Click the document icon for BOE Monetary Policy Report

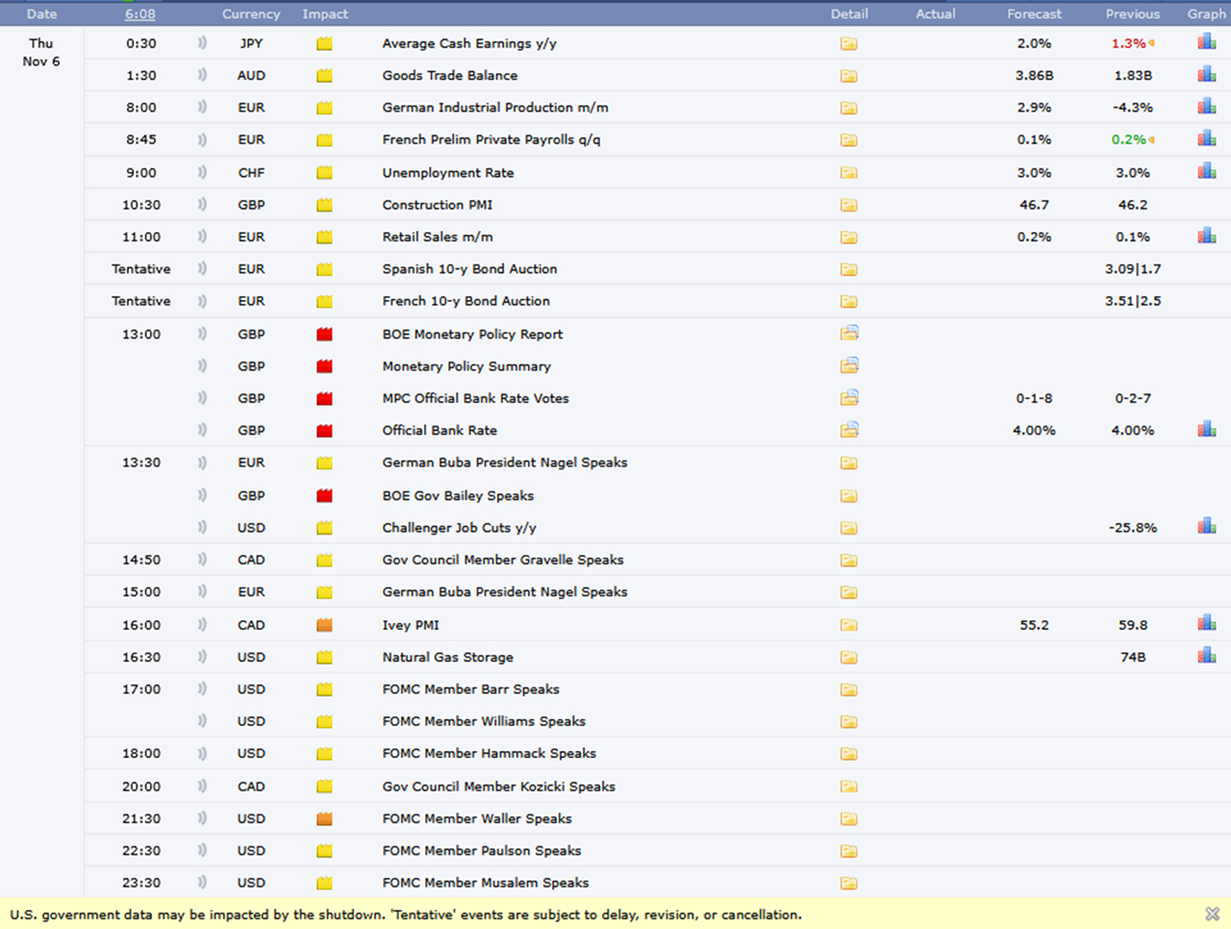coord(849,333)
